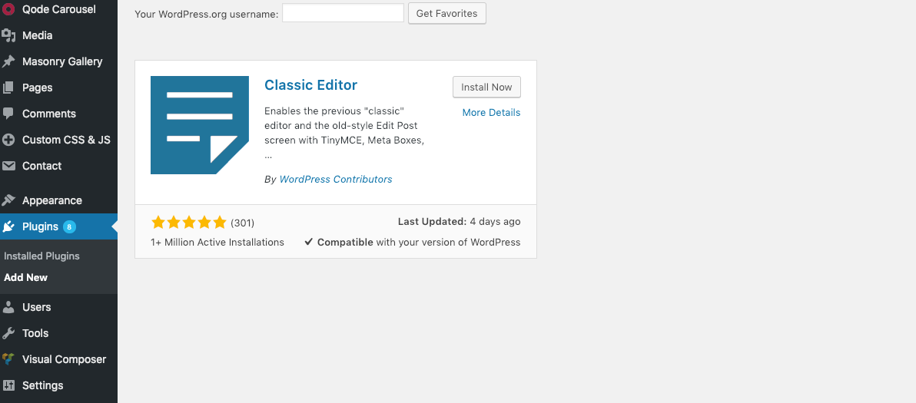Click the Masonry Gallery pin icon
Screen dimensions: 916x403
click(8, 62)
